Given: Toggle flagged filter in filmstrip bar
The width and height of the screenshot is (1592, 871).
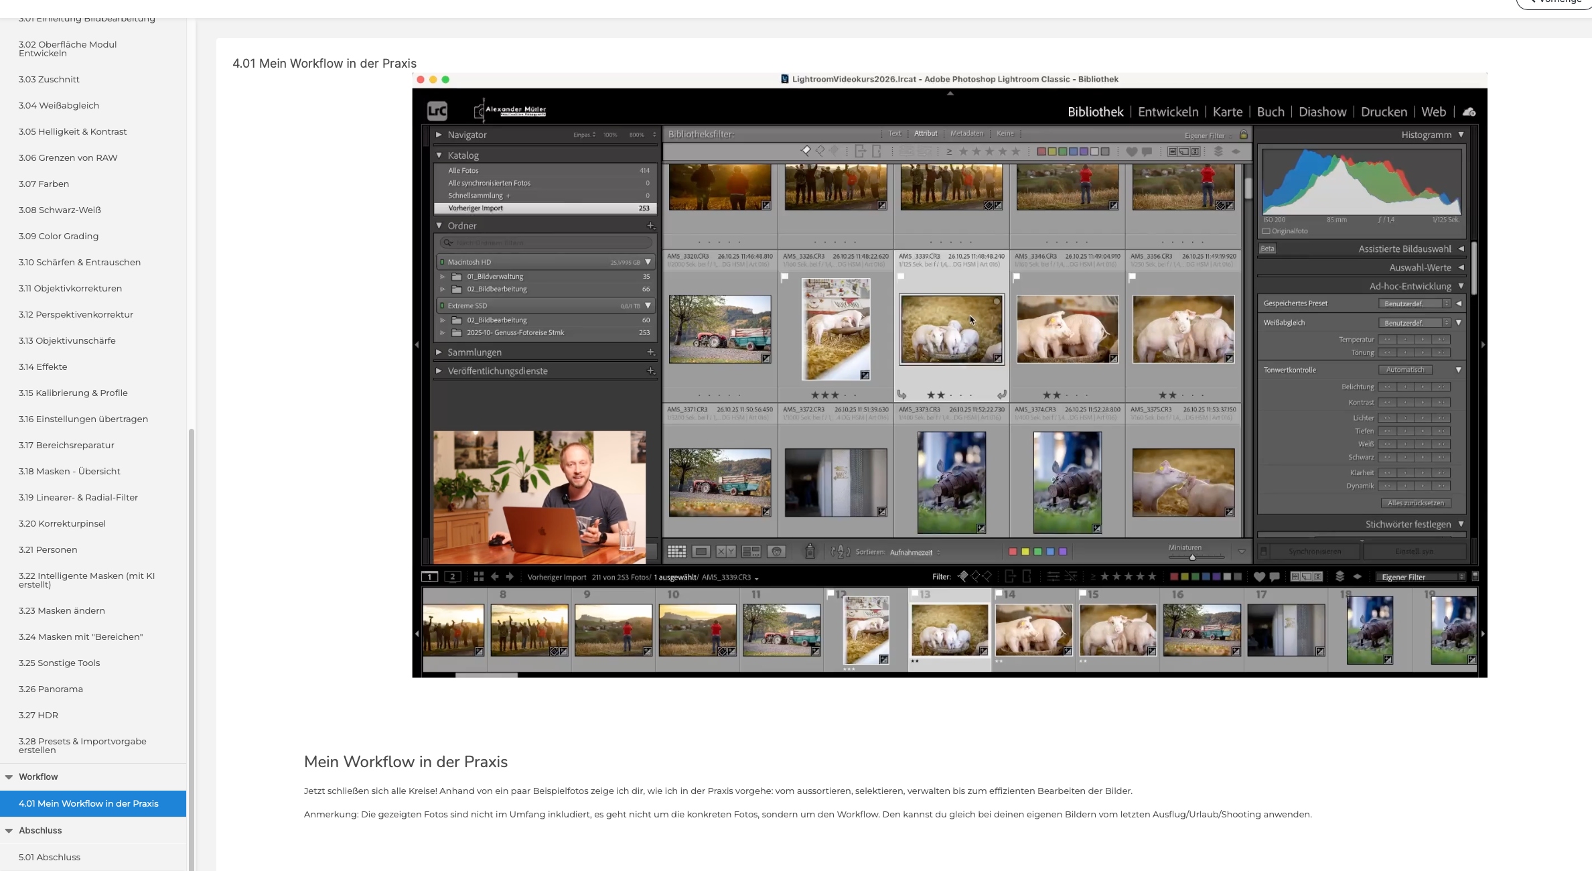Looking at the screenshot, I should click(962, 576).
